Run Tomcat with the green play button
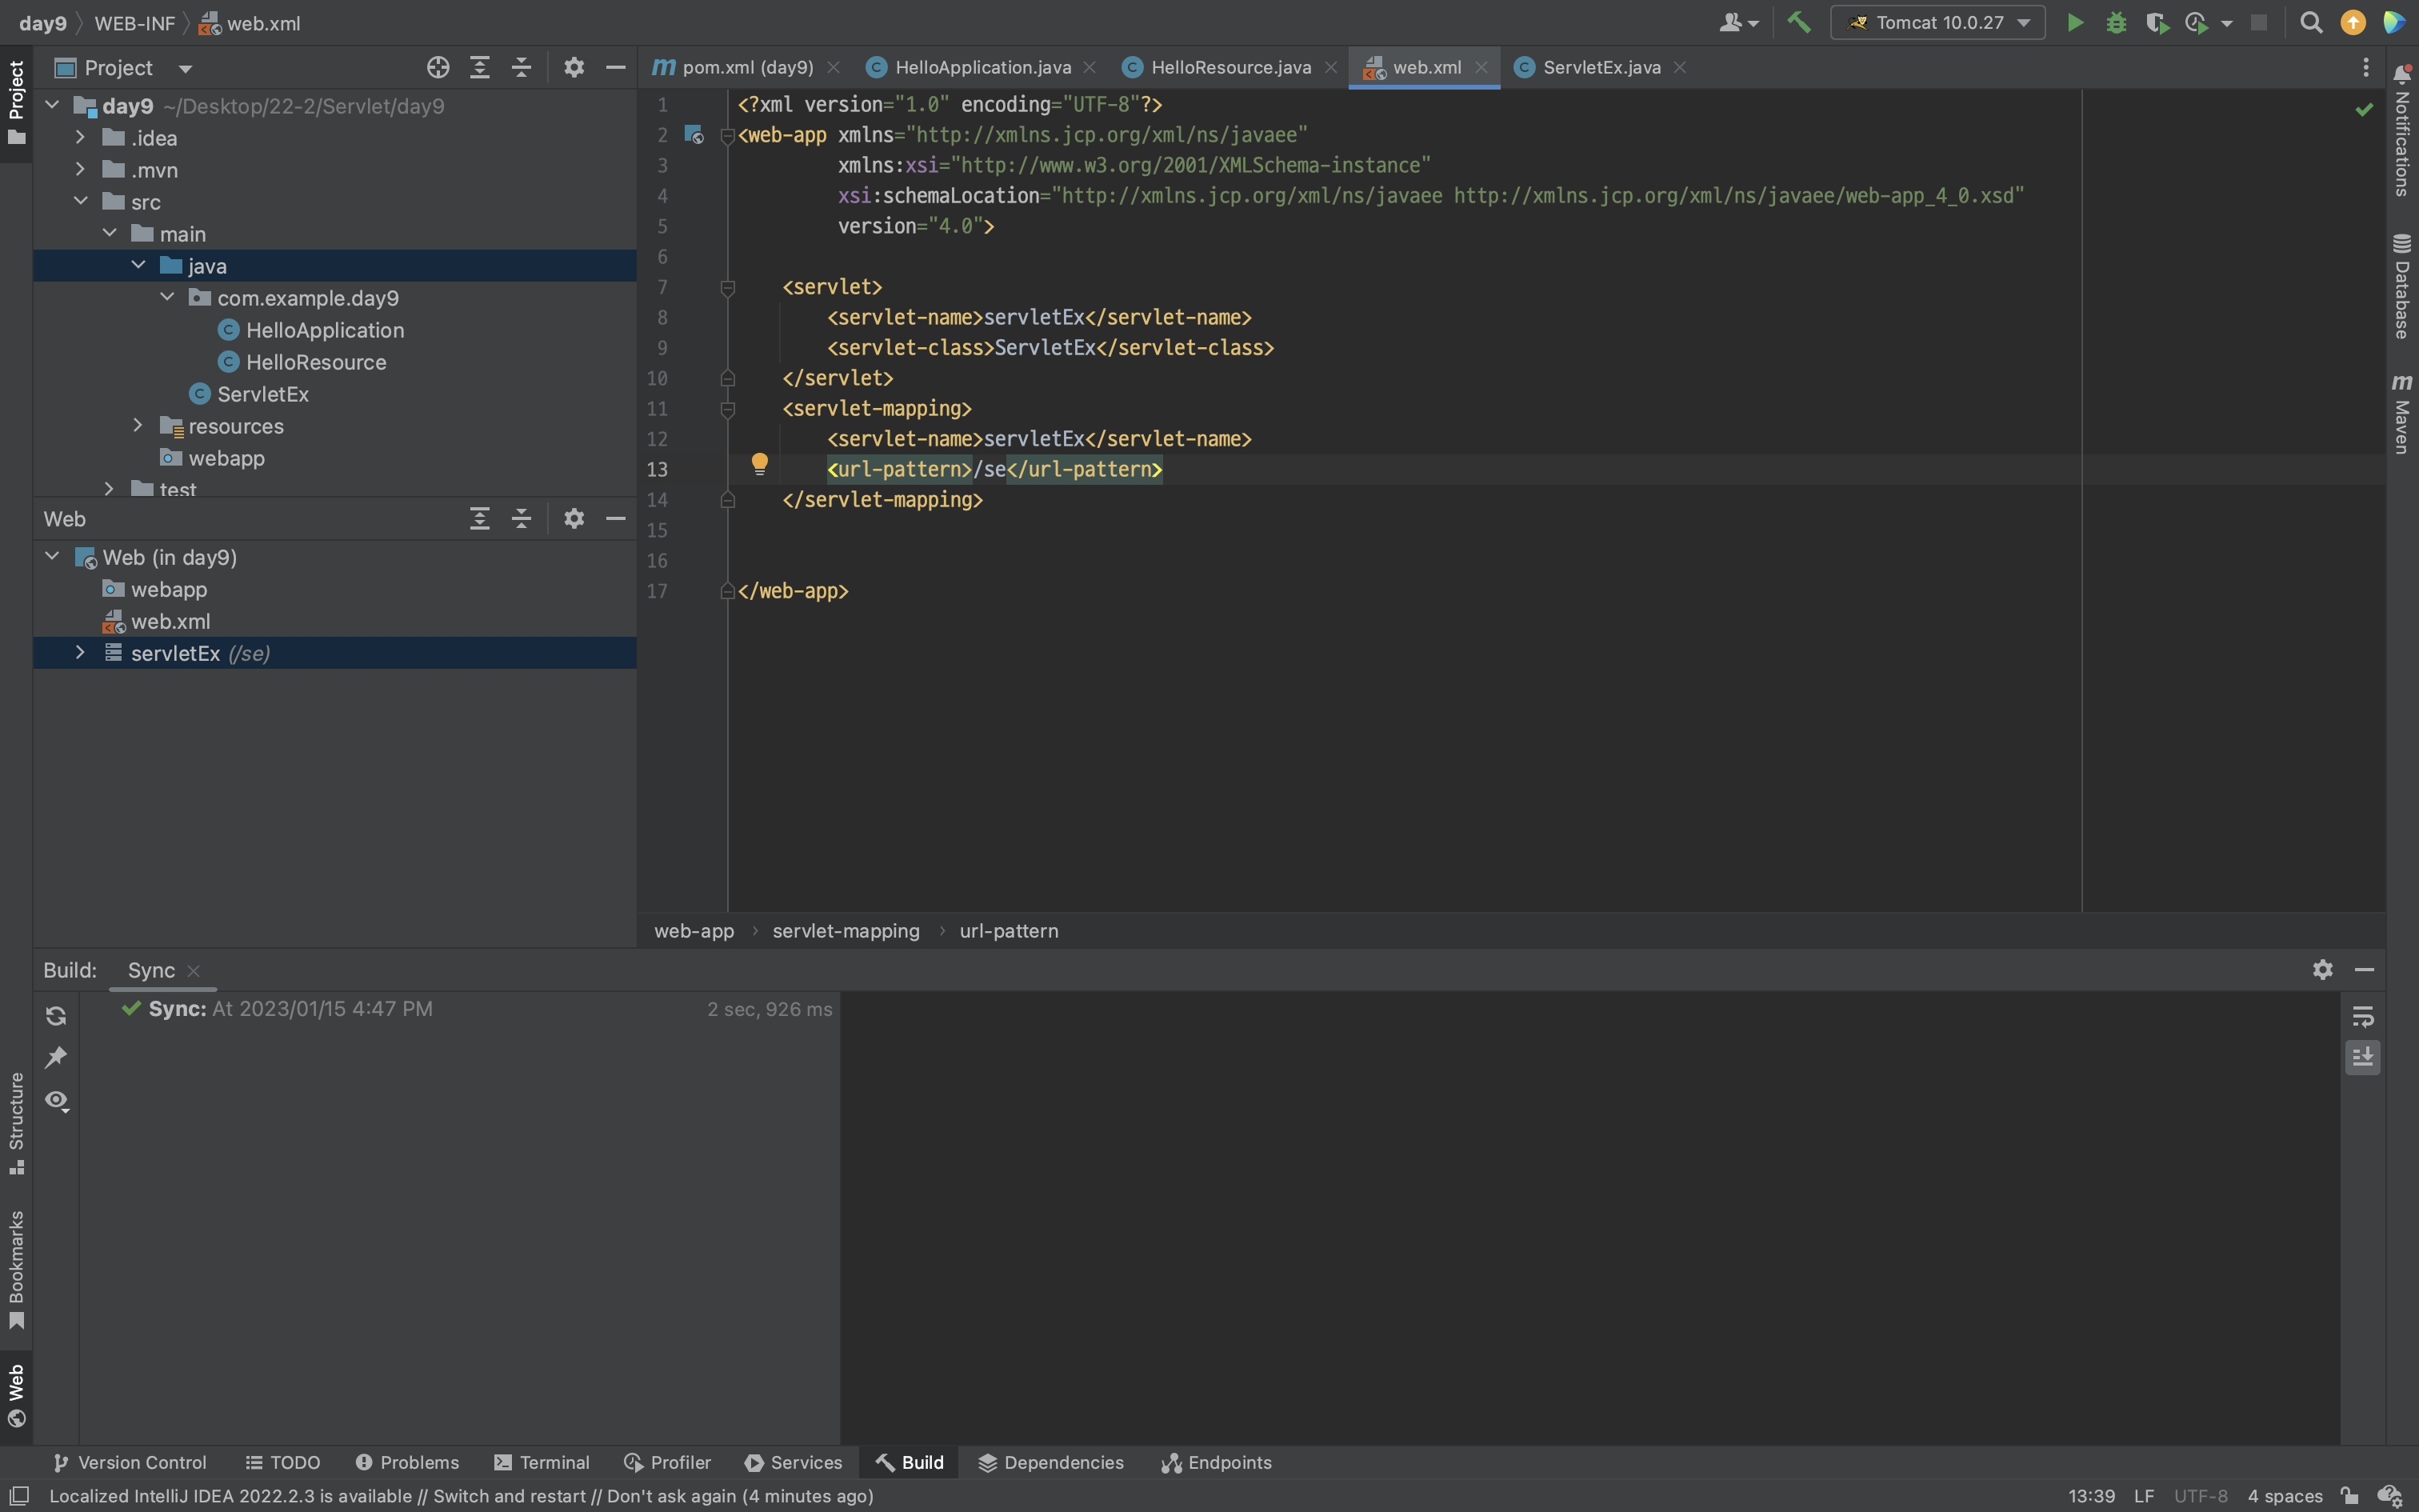2419x1512 pixels. pos(2075,23)
